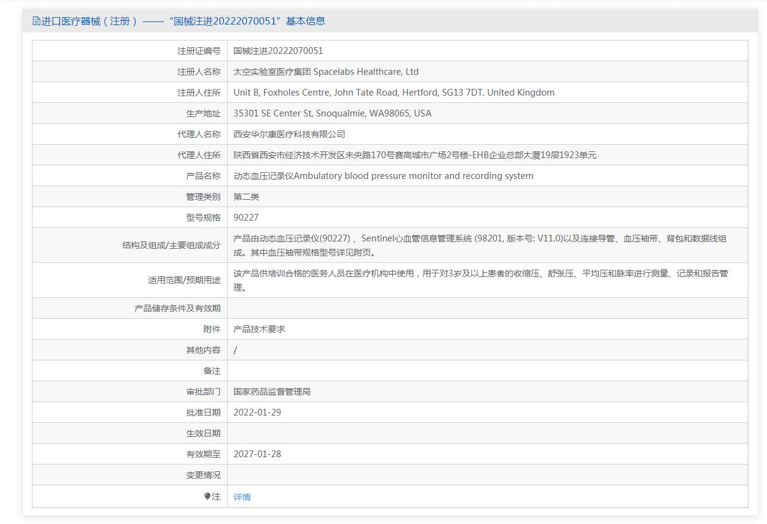Click the Hertford registrant address text
The image size is (767, 524).
tap(393, 93)
